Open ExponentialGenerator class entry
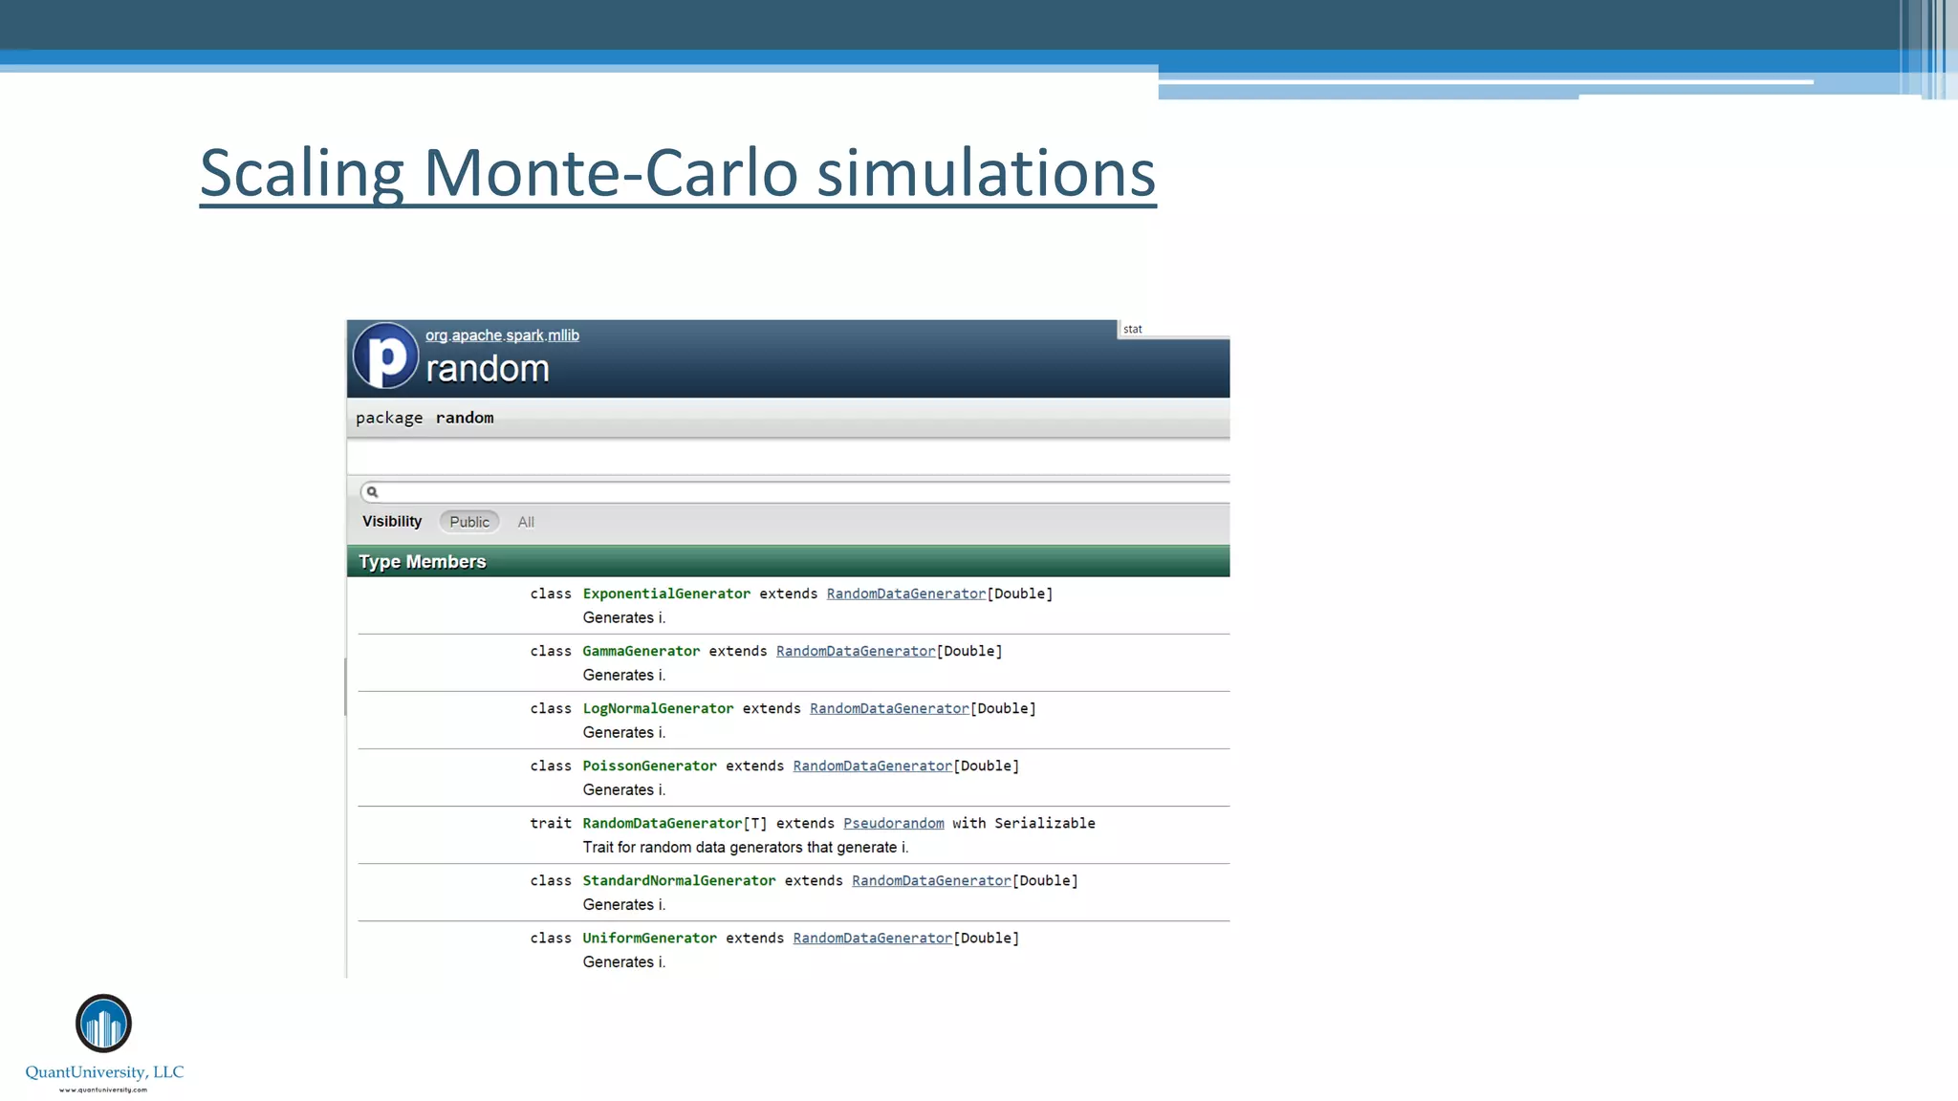Image resolution: width=1958 pixels, height=1101 pixels. point(666,594)
